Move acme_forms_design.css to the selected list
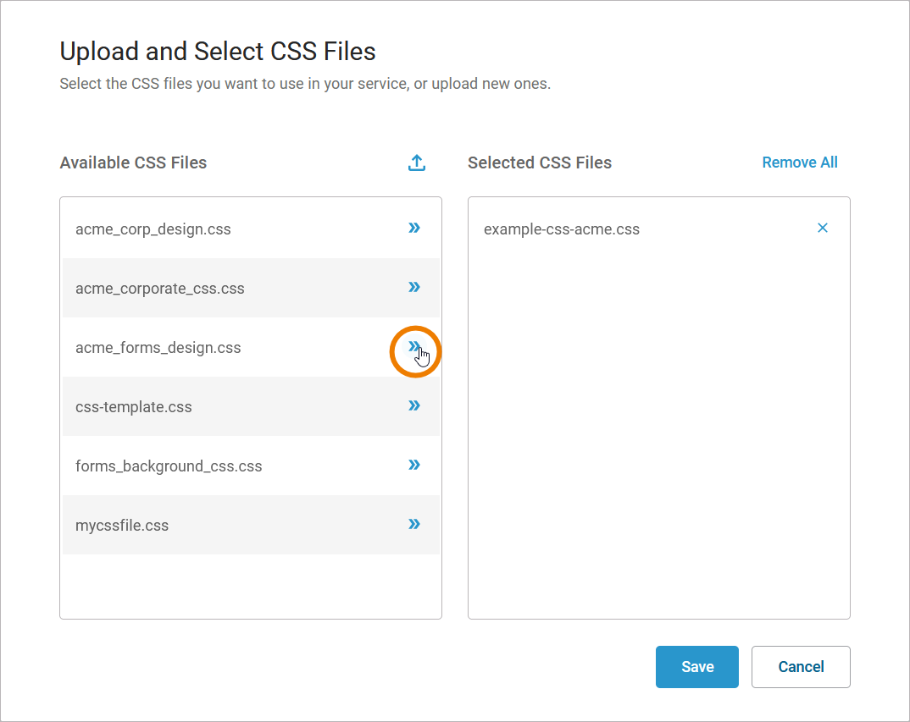 click(x=414, y=346)
